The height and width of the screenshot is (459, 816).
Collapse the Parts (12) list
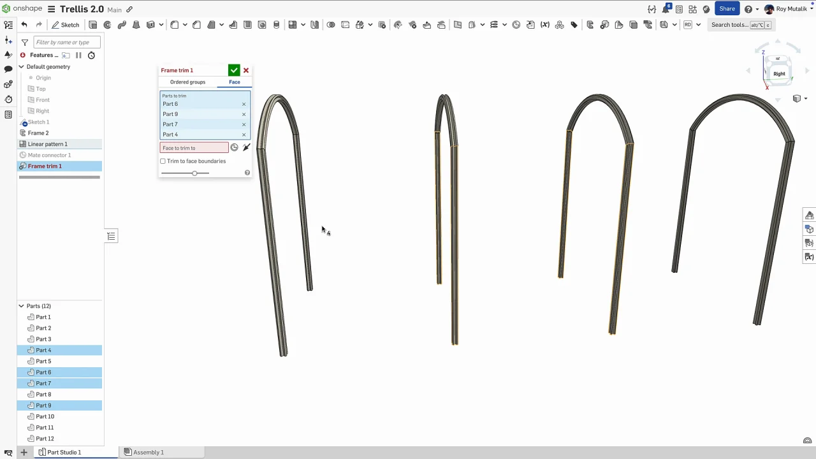point(21,306)
